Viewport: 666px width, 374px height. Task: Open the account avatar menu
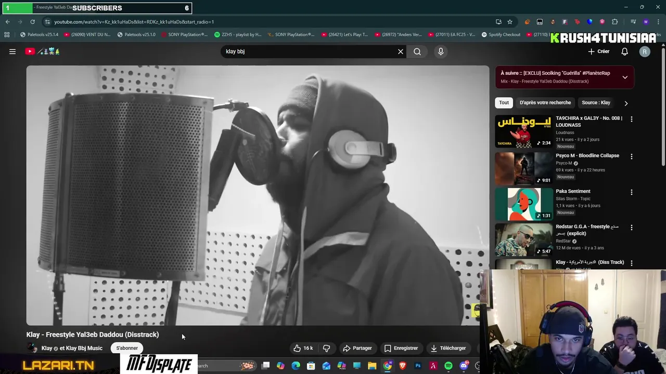645,51
